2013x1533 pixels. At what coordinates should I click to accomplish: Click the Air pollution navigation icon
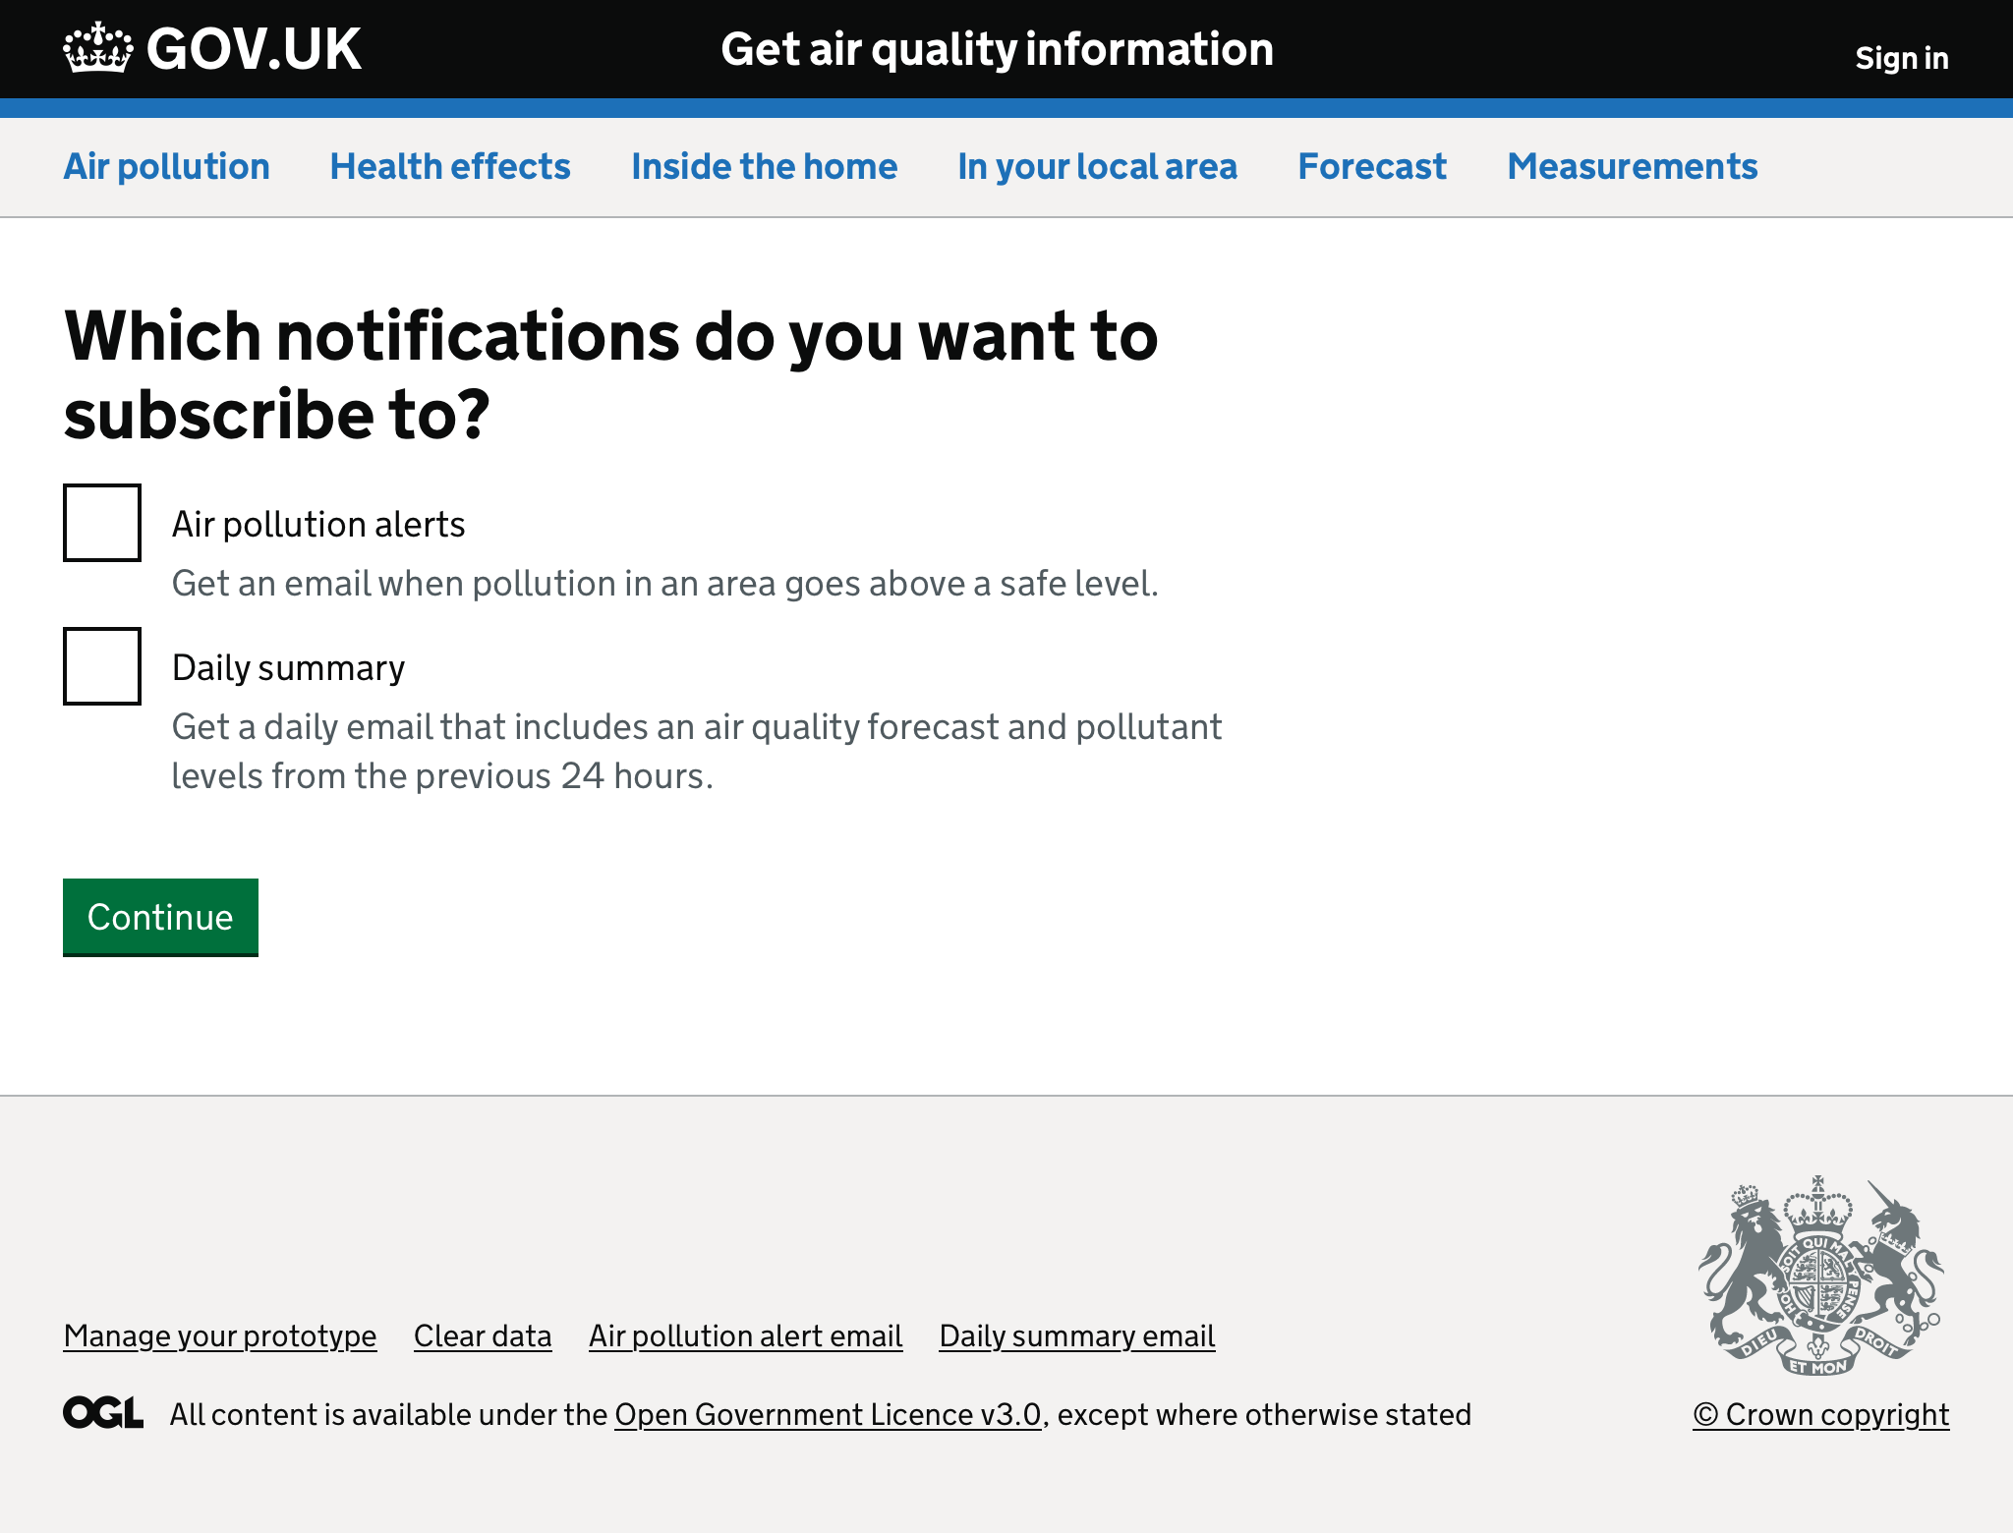[x=166, y=166]
